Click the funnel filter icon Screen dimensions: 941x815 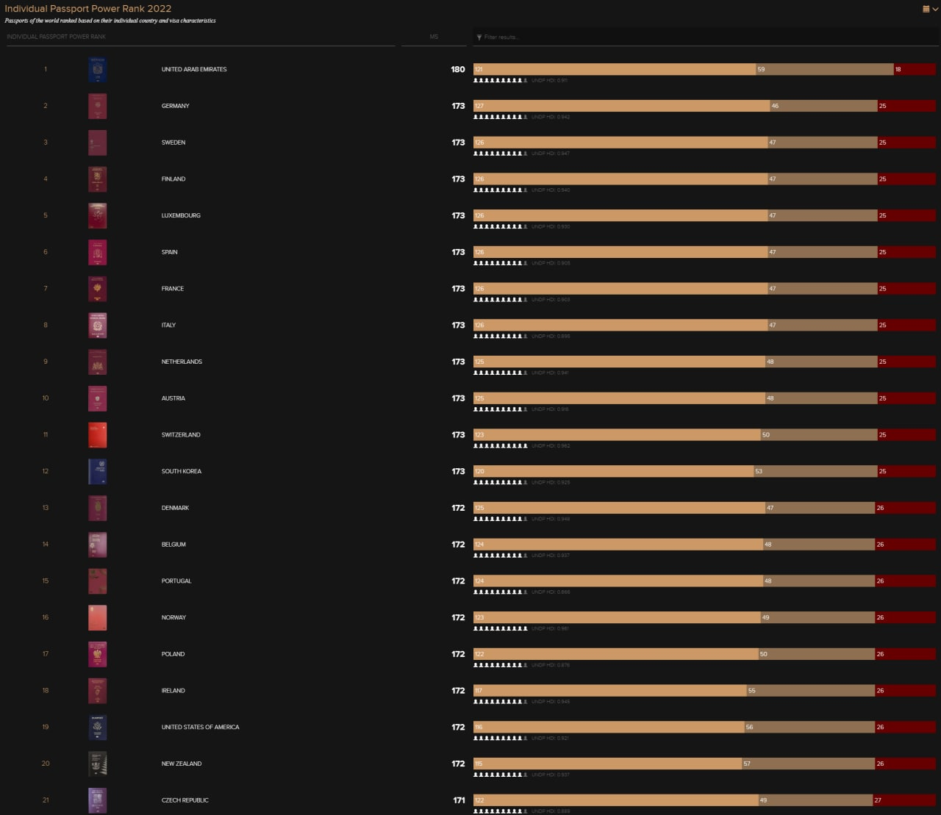point(479,37)
